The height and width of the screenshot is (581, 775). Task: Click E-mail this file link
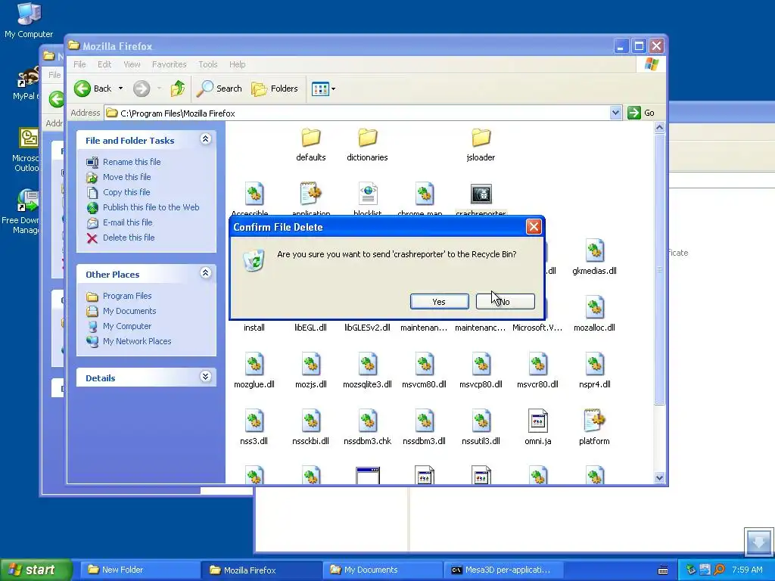coord(127,222)
